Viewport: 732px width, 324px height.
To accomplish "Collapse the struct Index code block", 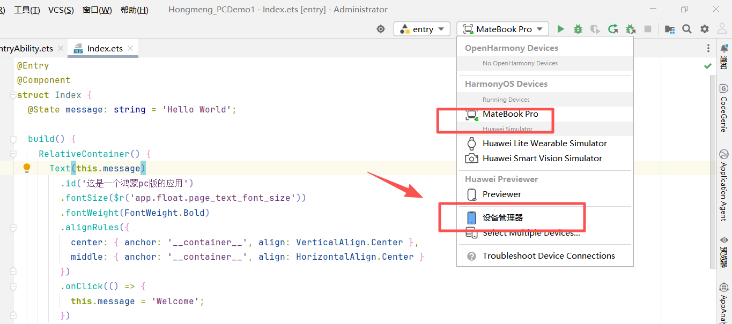I will coord(13,95).
